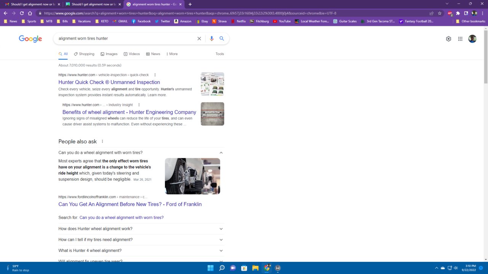The height and width of the screenshot is (274, 488).
Task: Click the Google logo
Action: pos(30,38)
